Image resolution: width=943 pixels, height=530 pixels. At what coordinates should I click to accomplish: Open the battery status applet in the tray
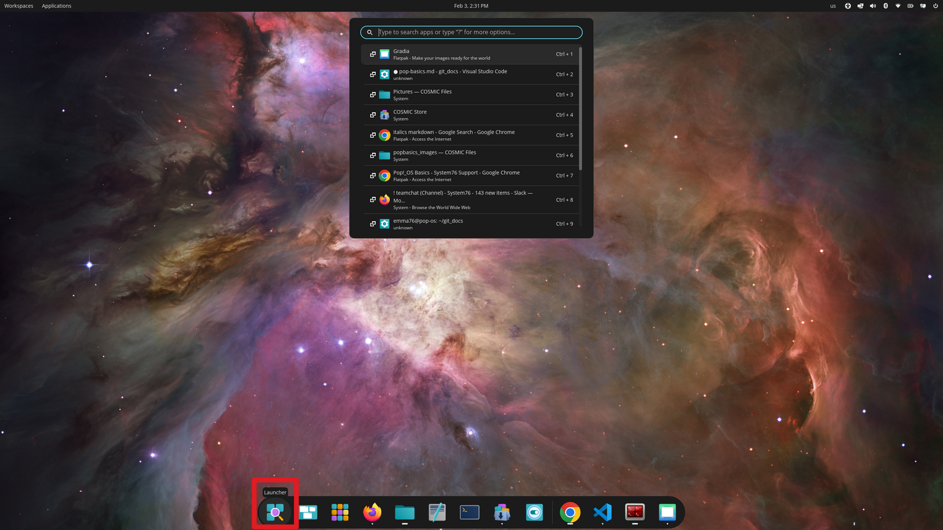click(910, 6)
